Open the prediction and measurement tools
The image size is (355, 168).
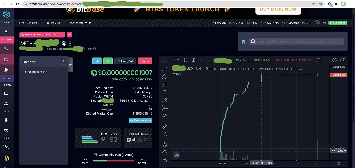click(x=165, y=108)
